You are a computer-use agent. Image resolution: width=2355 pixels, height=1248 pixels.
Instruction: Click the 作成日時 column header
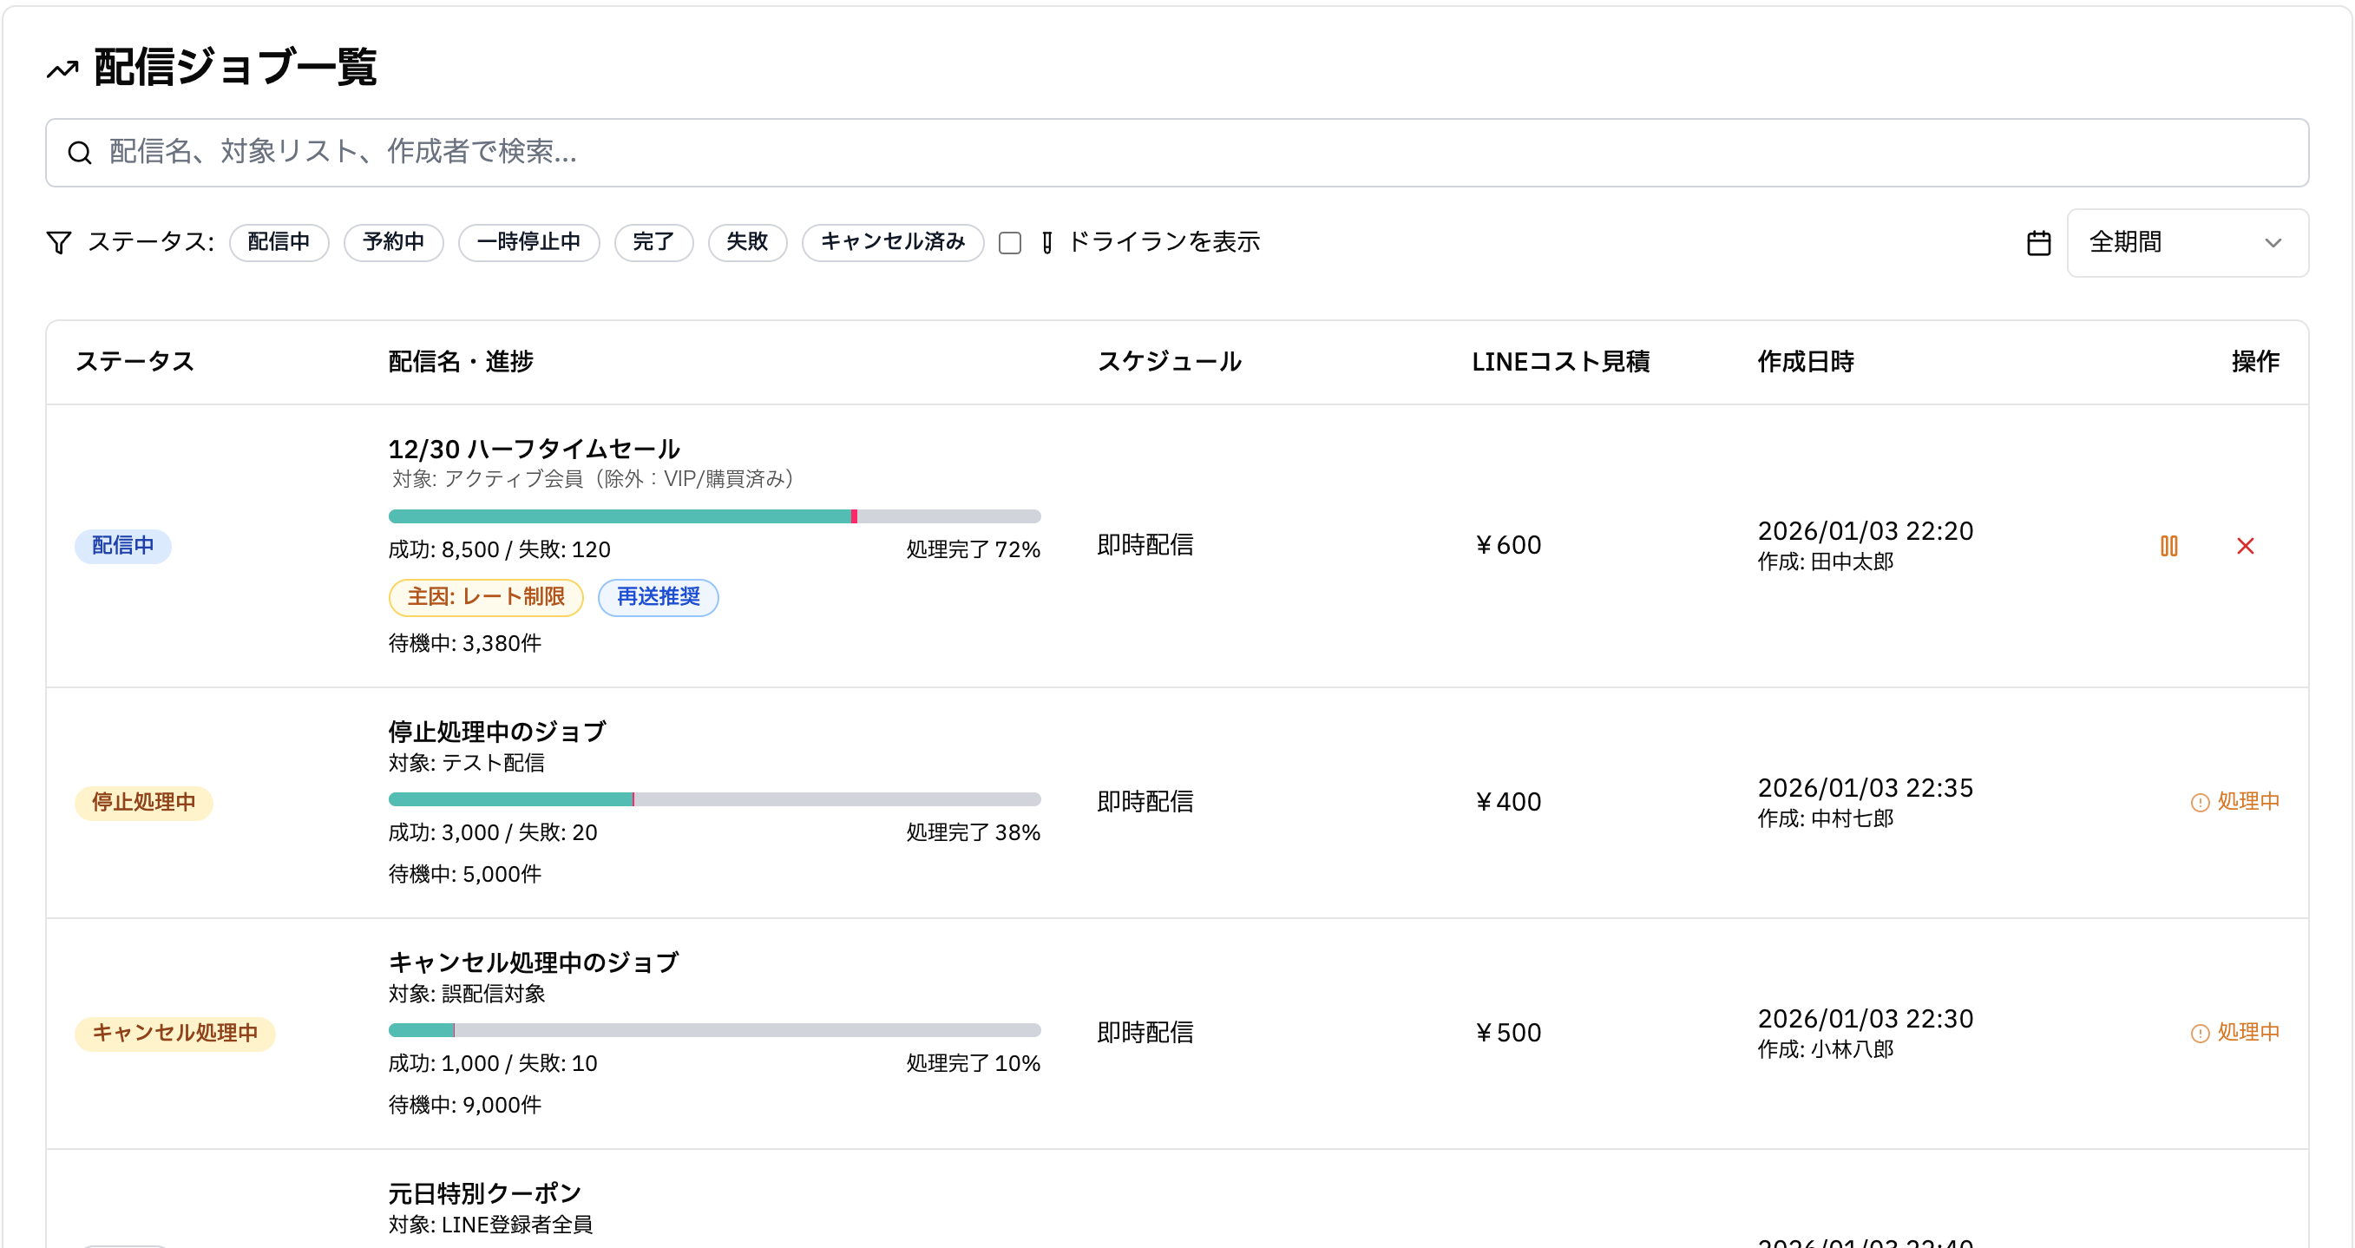click(1806, 362)
